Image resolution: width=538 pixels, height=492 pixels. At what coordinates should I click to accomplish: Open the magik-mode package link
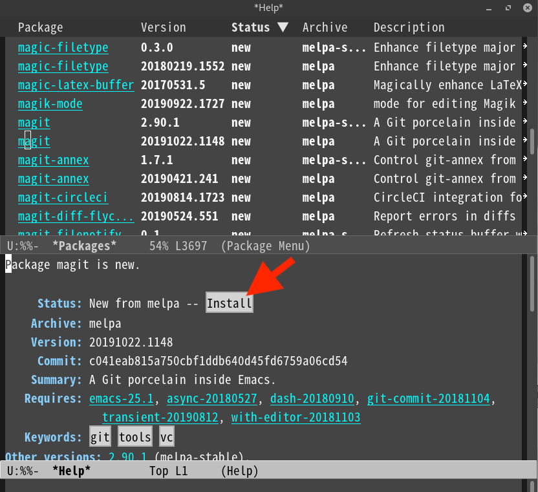pyautogui.click(x=50, y=104)
